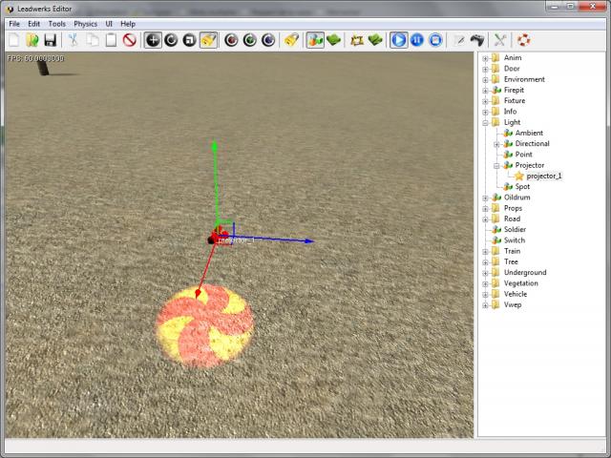Click the Save disk icon
Viewport: 611px width, 458px height.
[x=50, y=40]
